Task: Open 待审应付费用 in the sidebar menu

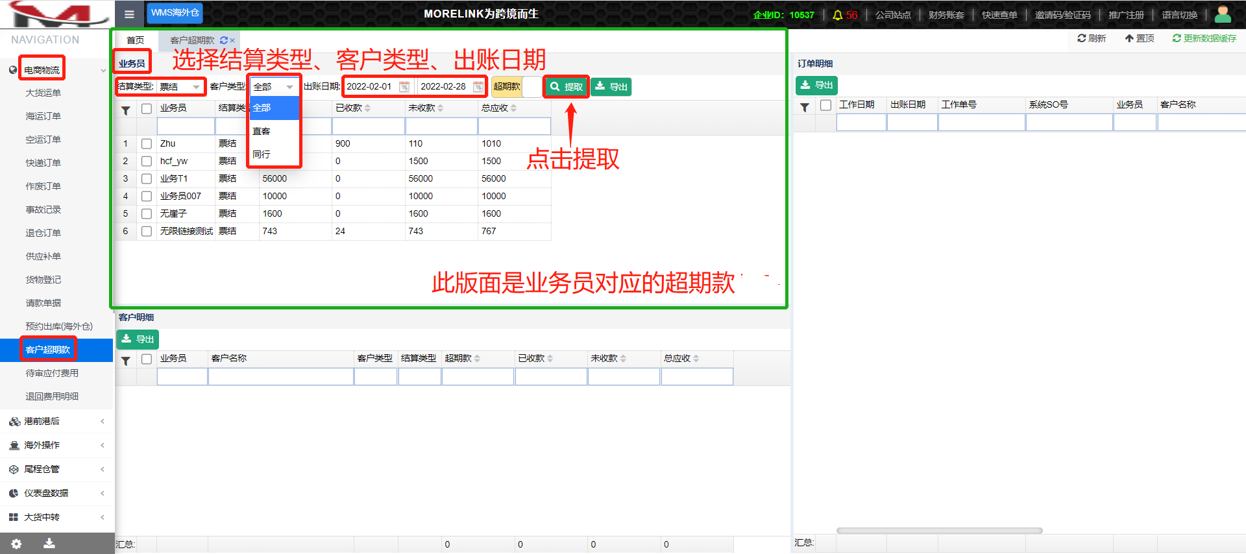Action: (x=52, y=373)
